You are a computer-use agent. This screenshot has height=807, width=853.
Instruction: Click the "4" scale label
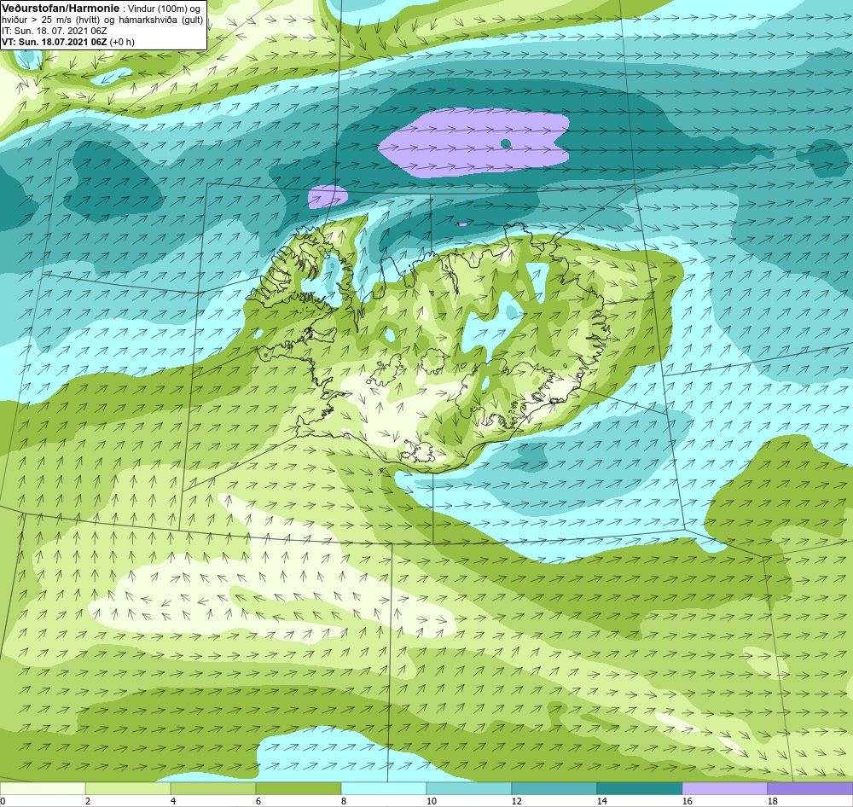(x=173, y=801)
